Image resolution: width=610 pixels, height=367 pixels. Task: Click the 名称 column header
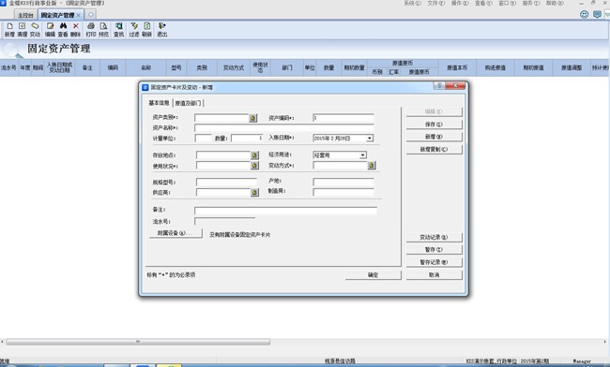point(145,67)
